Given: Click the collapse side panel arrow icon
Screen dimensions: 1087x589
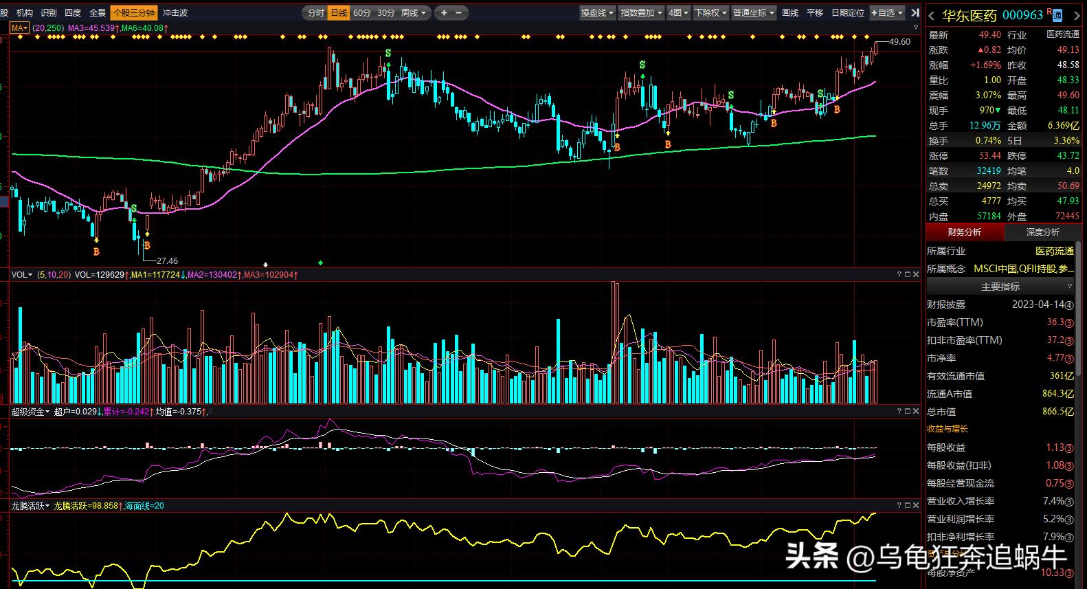Looking at the screenshot, I should 915,12.
